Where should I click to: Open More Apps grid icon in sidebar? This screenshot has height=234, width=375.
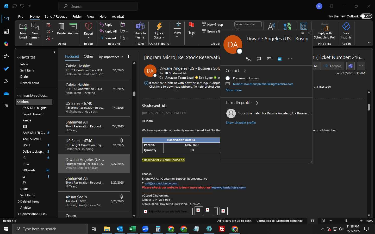point(6,106)
